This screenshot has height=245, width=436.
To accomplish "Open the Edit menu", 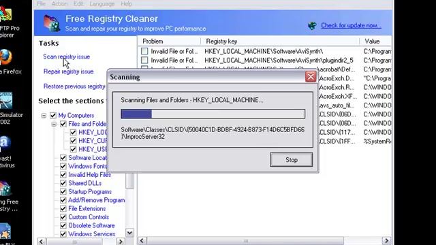I will (x=79, y=3).
